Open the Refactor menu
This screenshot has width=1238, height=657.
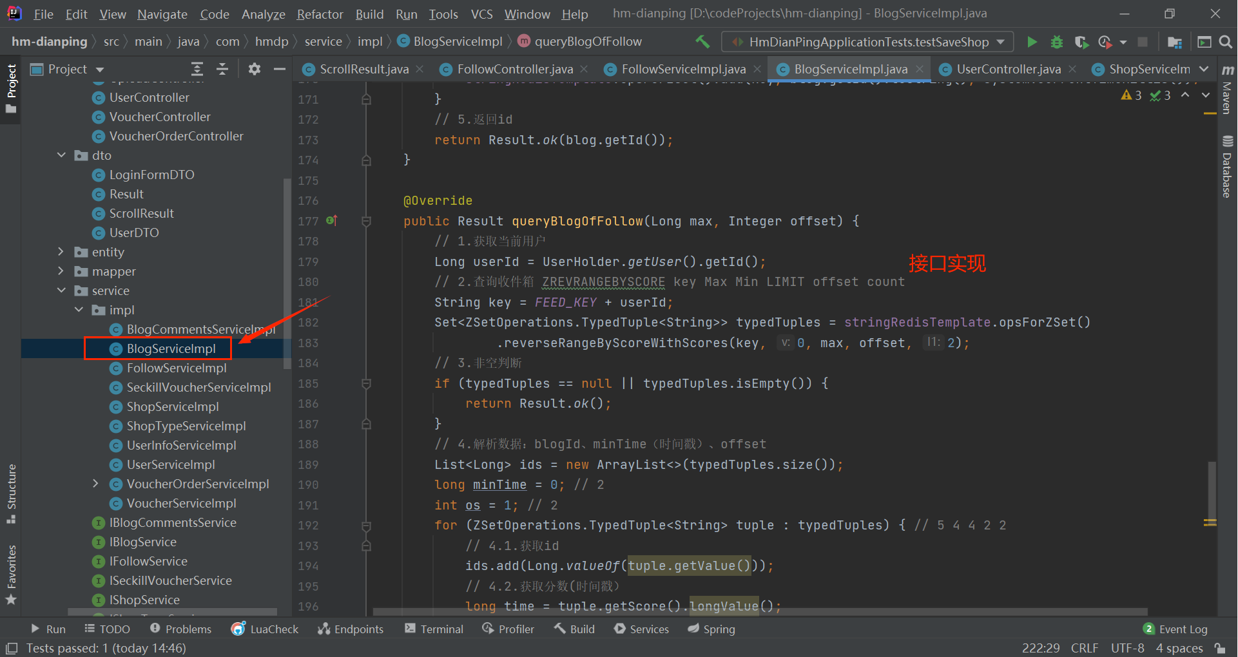pos(320,14)
